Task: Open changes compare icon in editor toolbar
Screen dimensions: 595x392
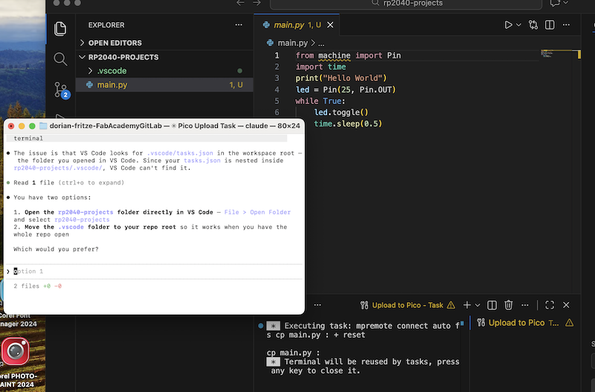Action: pyautogui.click(x=533, y=25)
